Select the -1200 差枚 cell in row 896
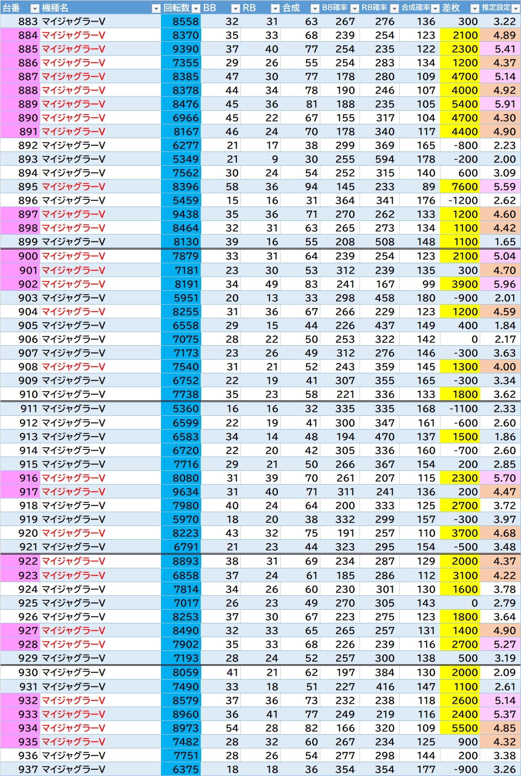This screenshot has height=776, width=521. [x=460, y=200]
